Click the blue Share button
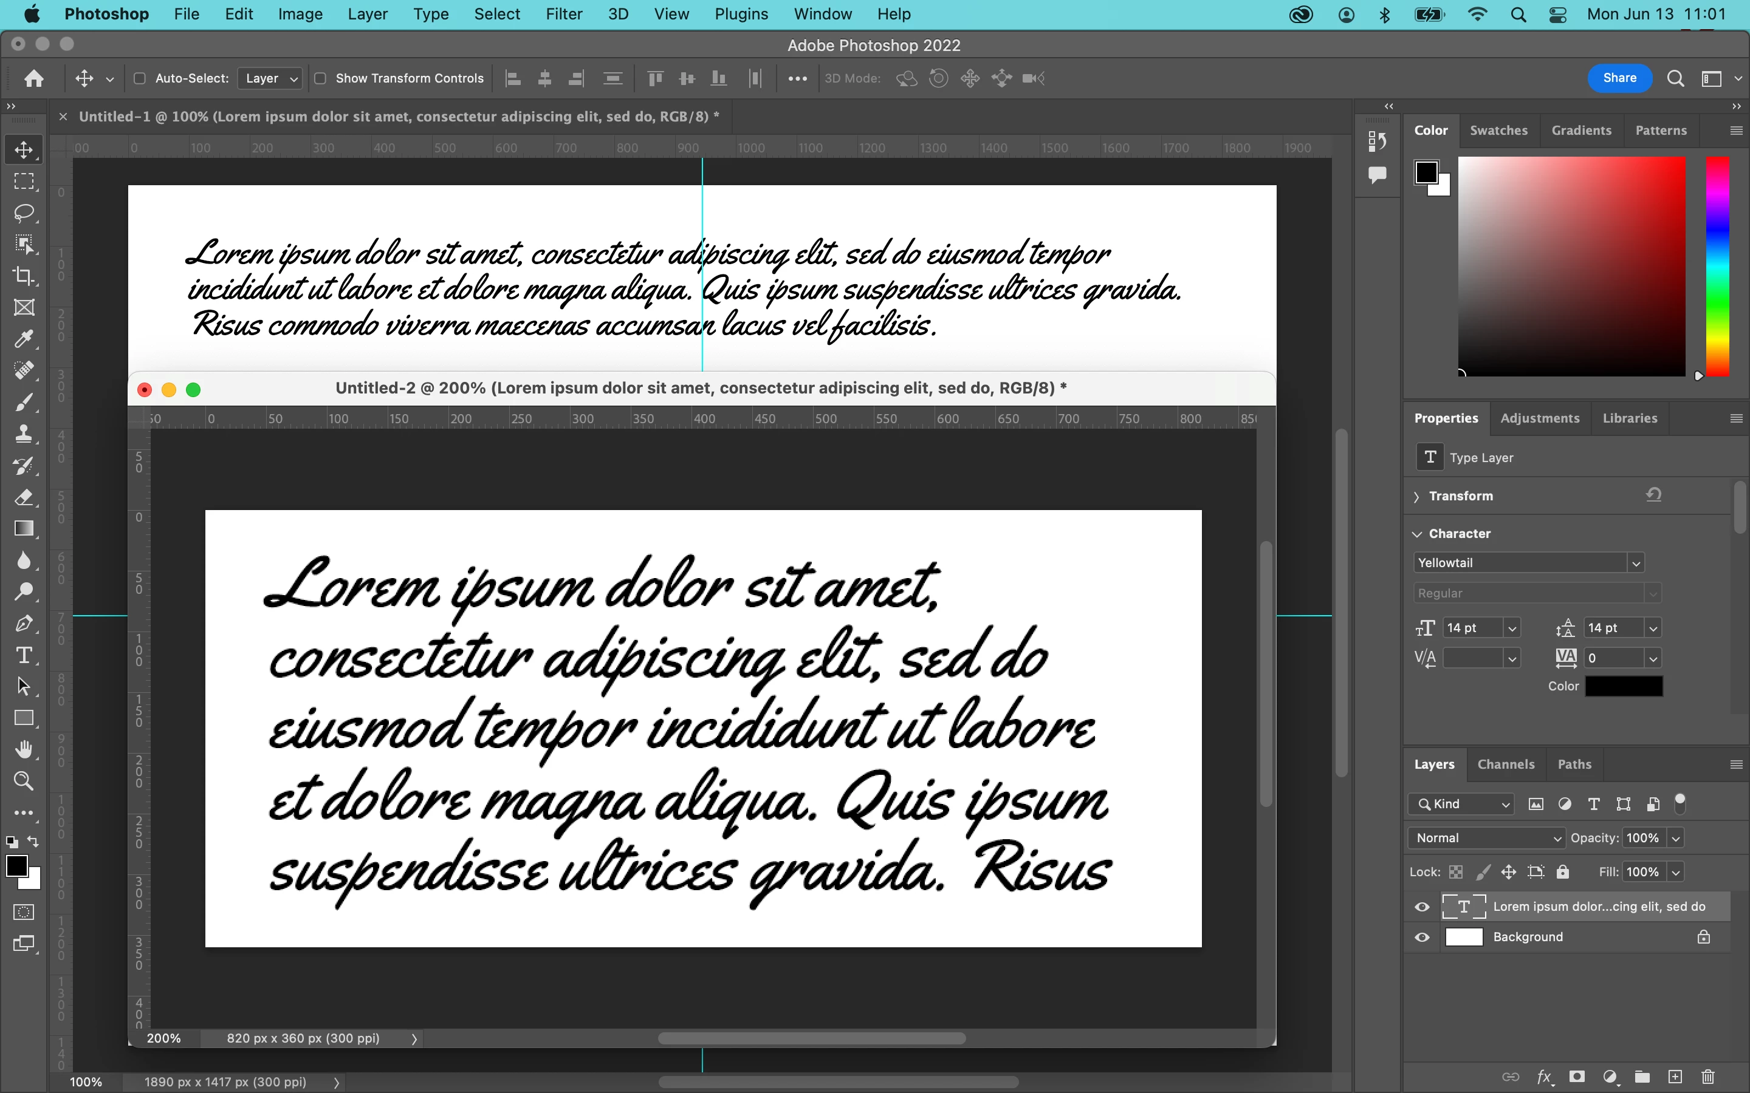 click(1619, 78)
